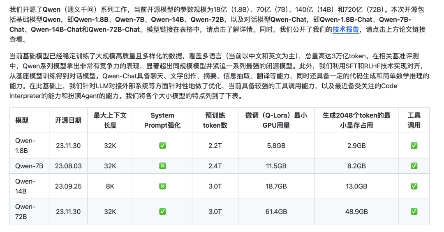Click the 32K context cell for Qwen-72B
This screenshot has width=444, height=232.
coord(110,211)
